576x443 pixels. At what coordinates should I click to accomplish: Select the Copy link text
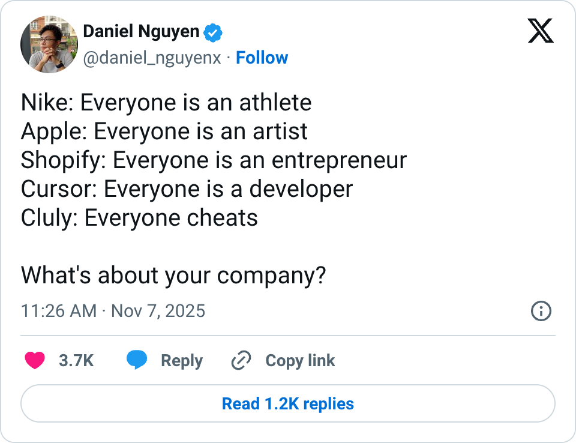pos(300,361)
